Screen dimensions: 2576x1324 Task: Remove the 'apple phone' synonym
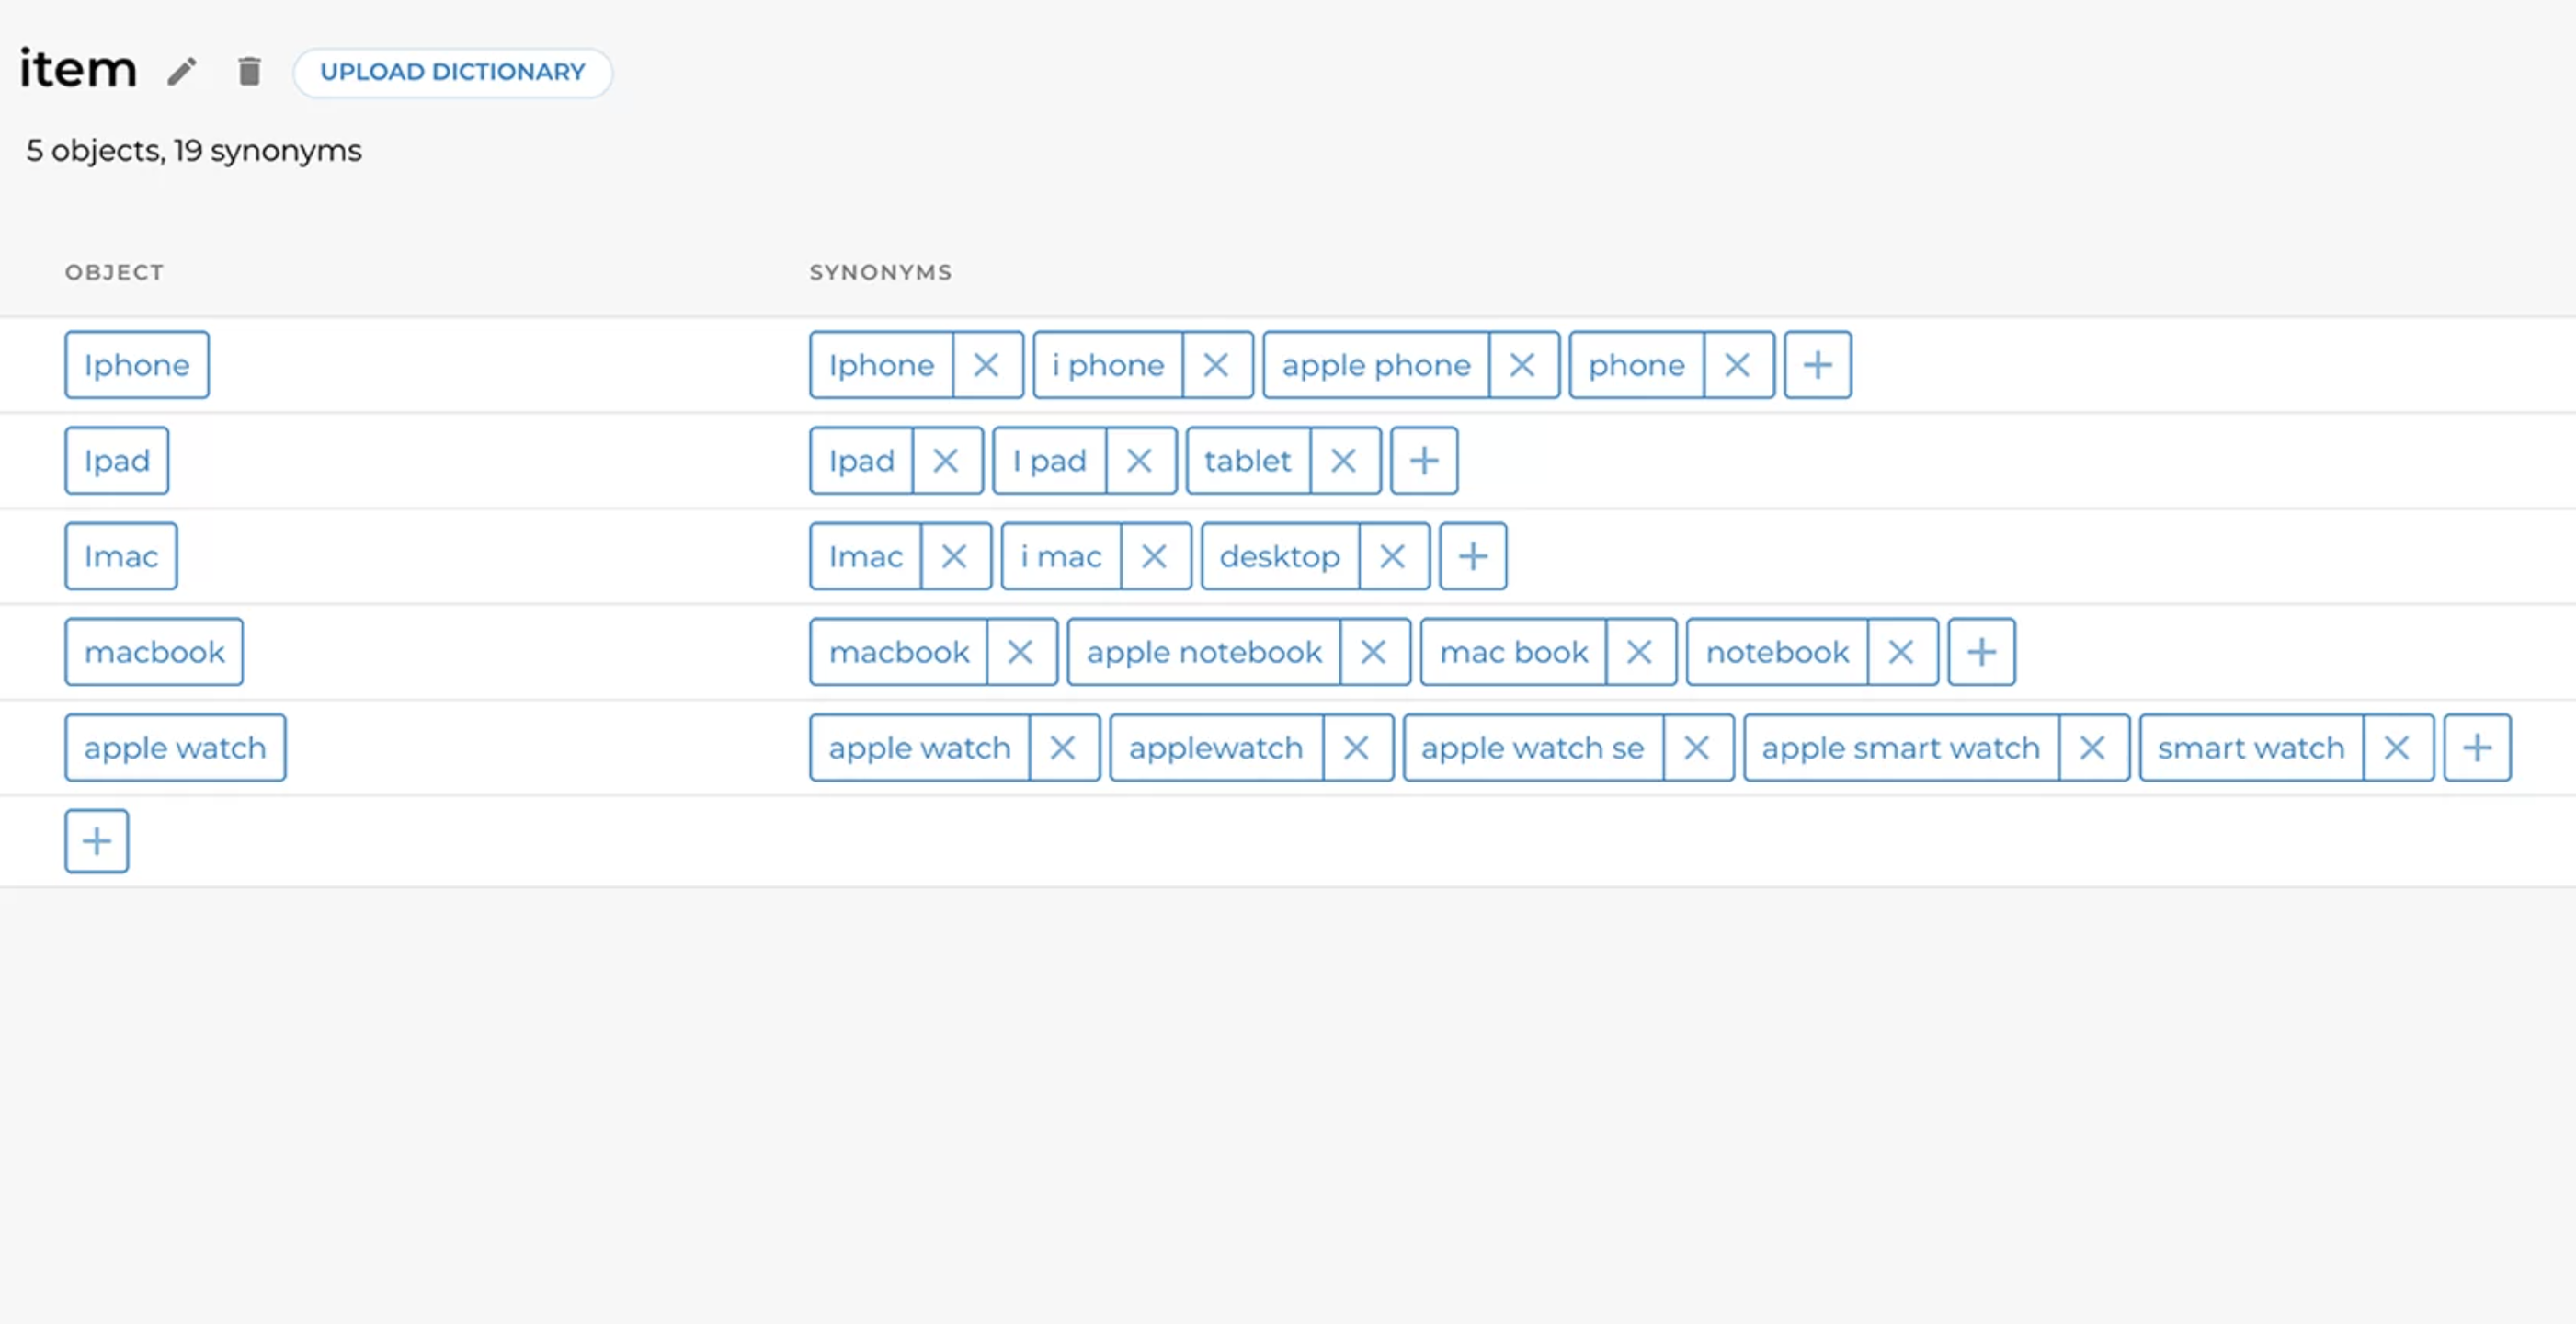tap(1522, 365)
